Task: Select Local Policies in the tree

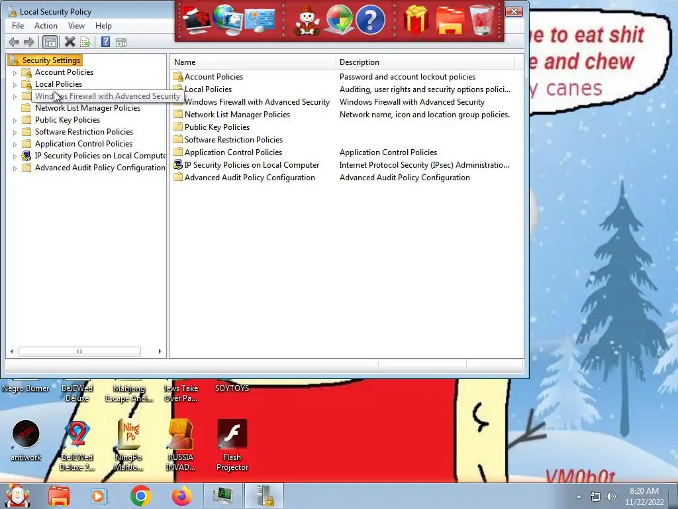Action: tap(58, 84)
